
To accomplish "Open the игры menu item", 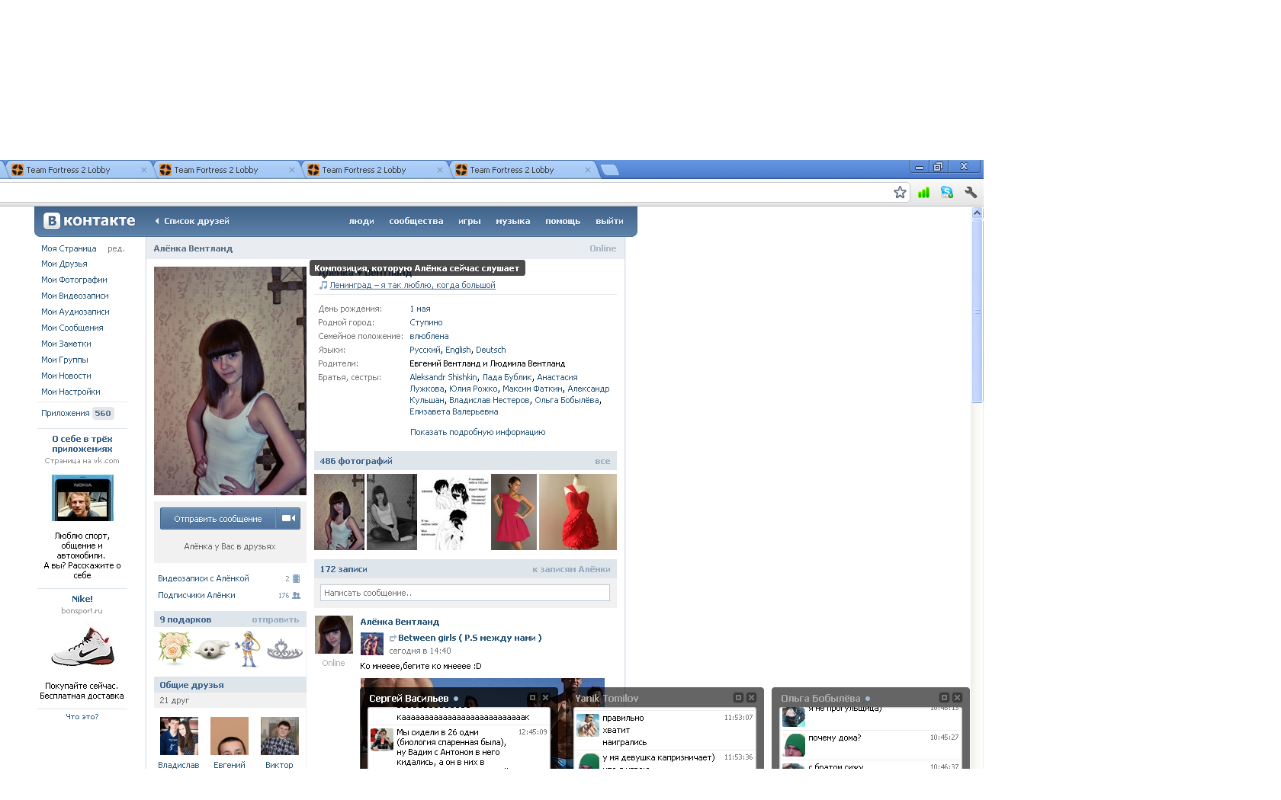I will click(470, 221).
